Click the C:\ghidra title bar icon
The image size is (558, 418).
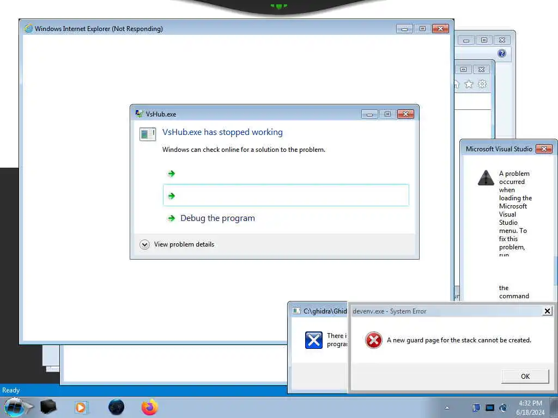(296, 311)
